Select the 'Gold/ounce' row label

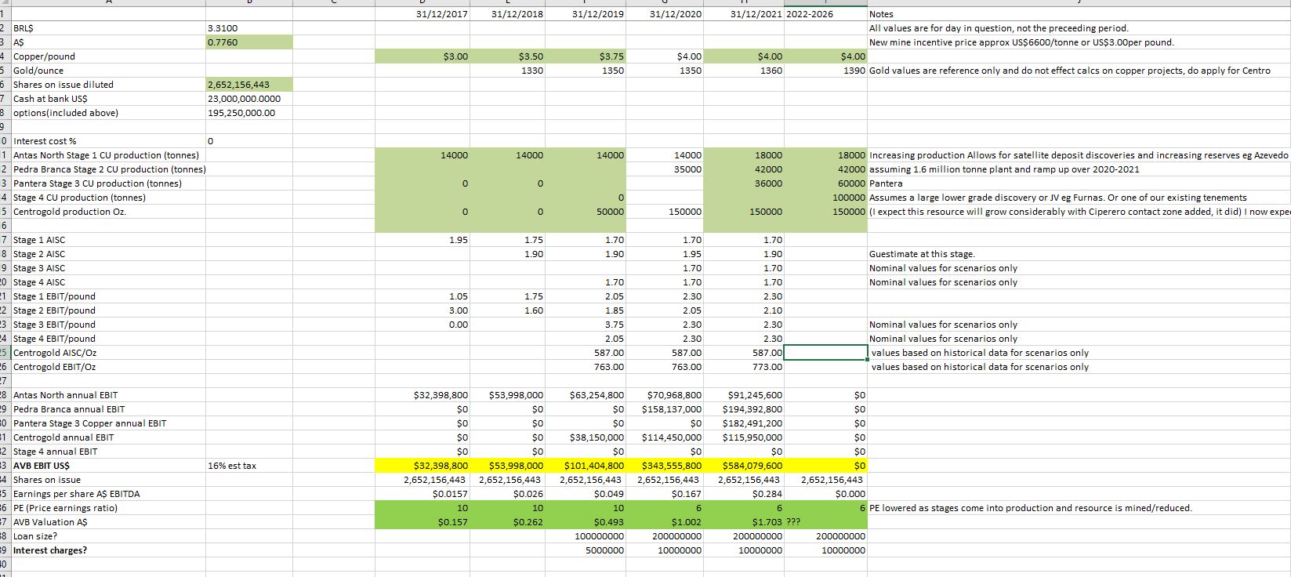click(39, 71)
